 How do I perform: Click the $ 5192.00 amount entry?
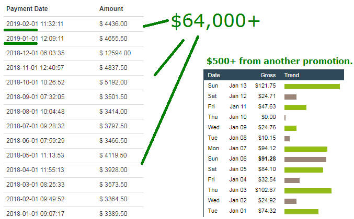pos(113,82)
